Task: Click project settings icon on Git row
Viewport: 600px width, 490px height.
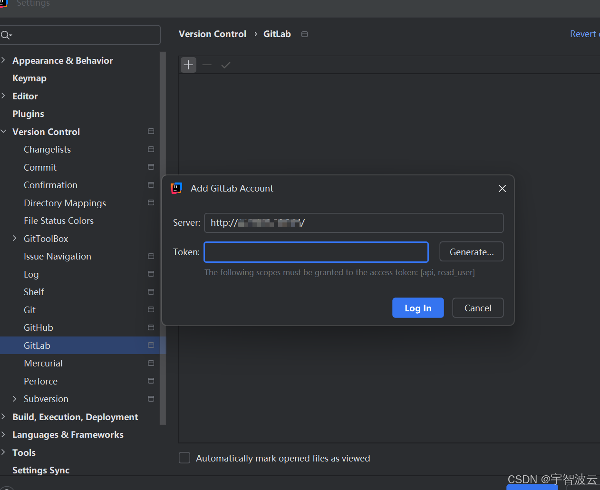Action: 151,309
